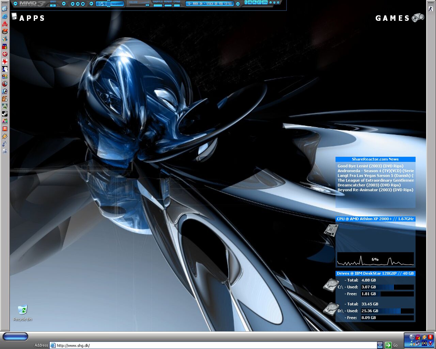Launch Steam from the side launcher
The height and width of the screenshot is (349, 436).
point(5,114)
